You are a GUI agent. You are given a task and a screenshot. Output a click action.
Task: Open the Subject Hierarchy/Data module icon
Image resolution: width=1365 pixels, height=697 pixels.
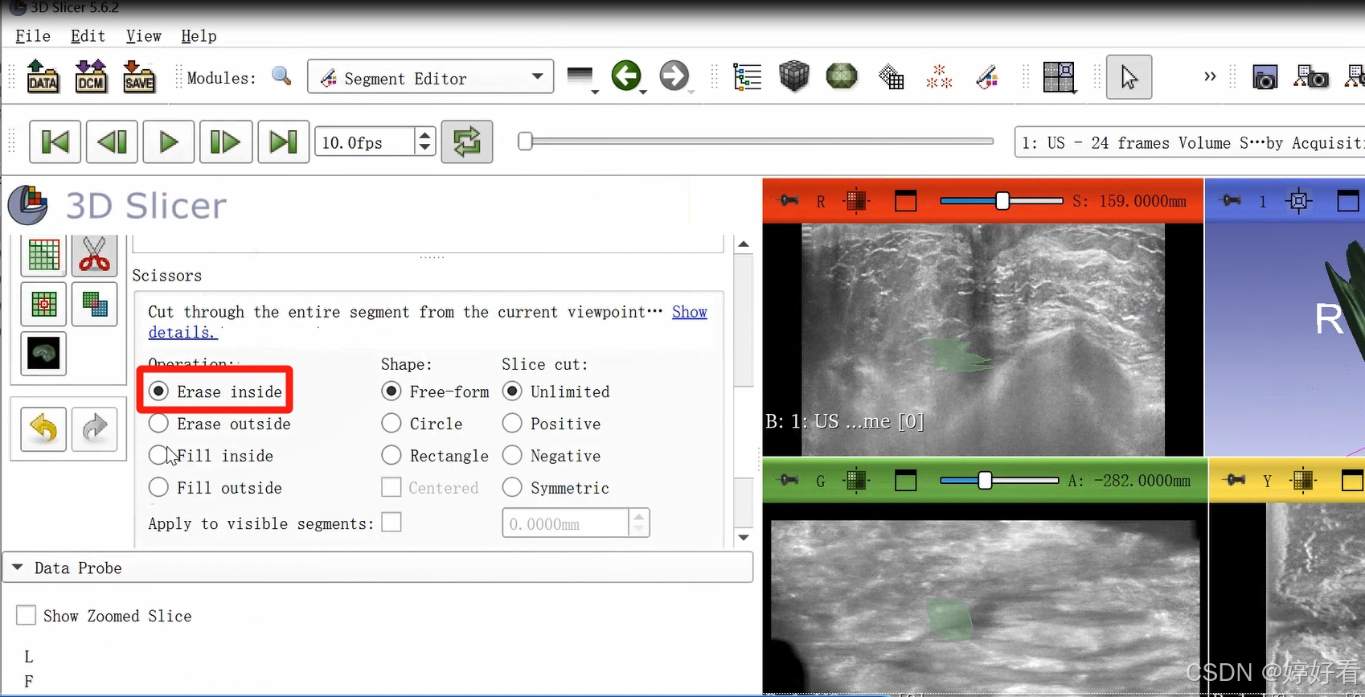pyautogui.click(x=747, y=77)
